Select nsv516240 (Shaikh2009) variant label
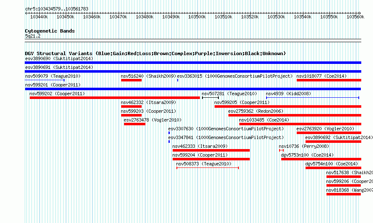373x223 pixels. pos(148,76)
